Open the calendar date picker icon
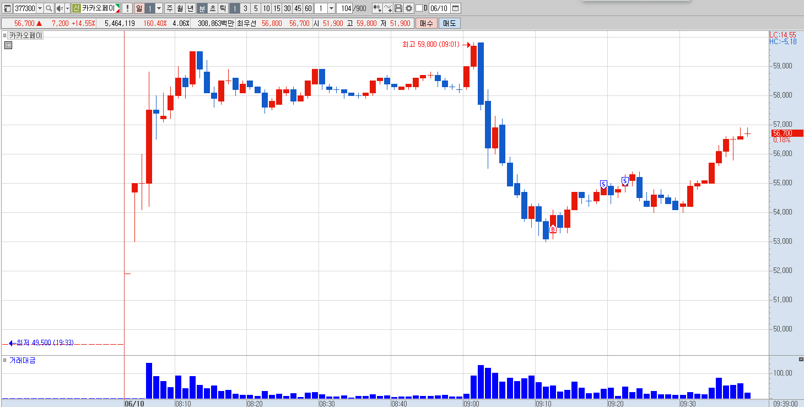This screenshot has width=804, height=407. point(455,8)
